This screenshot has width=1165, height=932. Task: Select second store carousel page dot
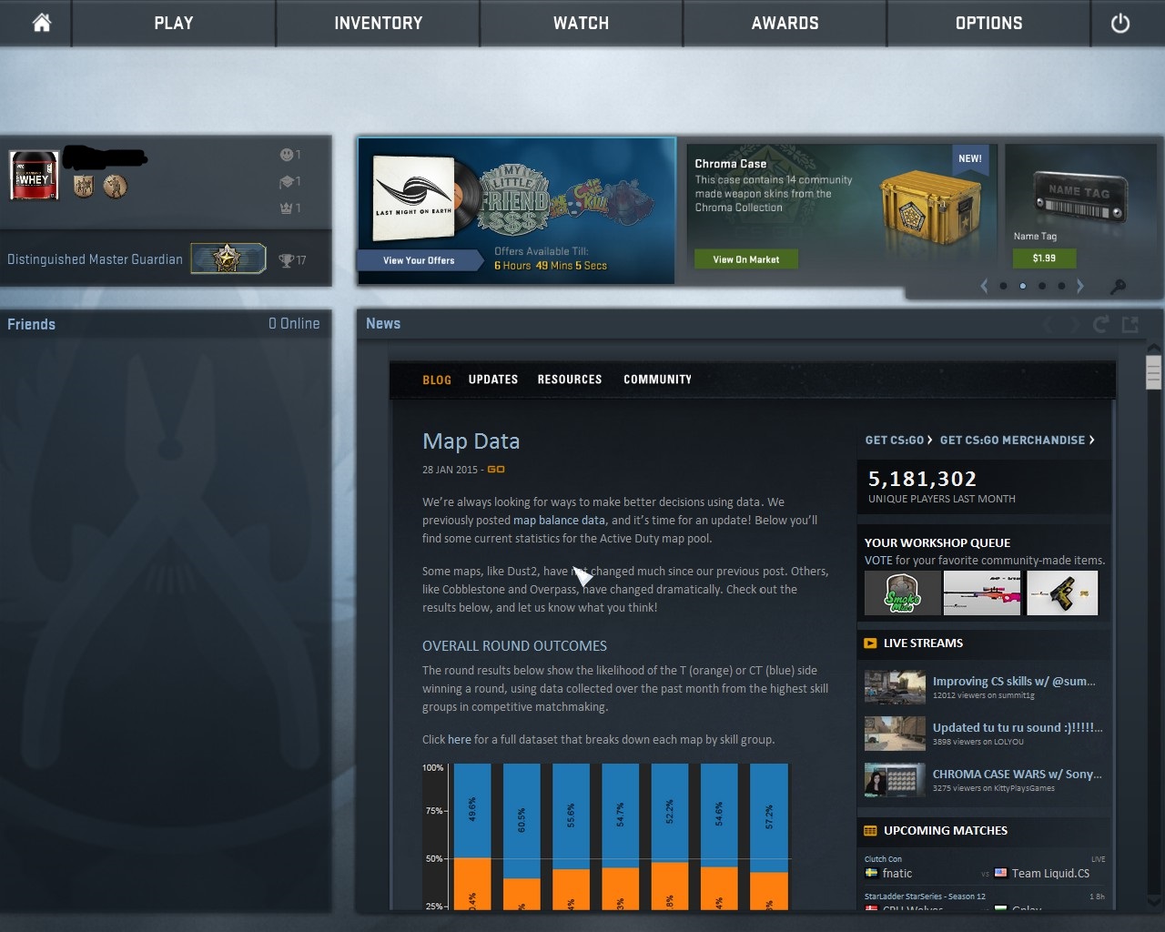[x=1023, y=286]
